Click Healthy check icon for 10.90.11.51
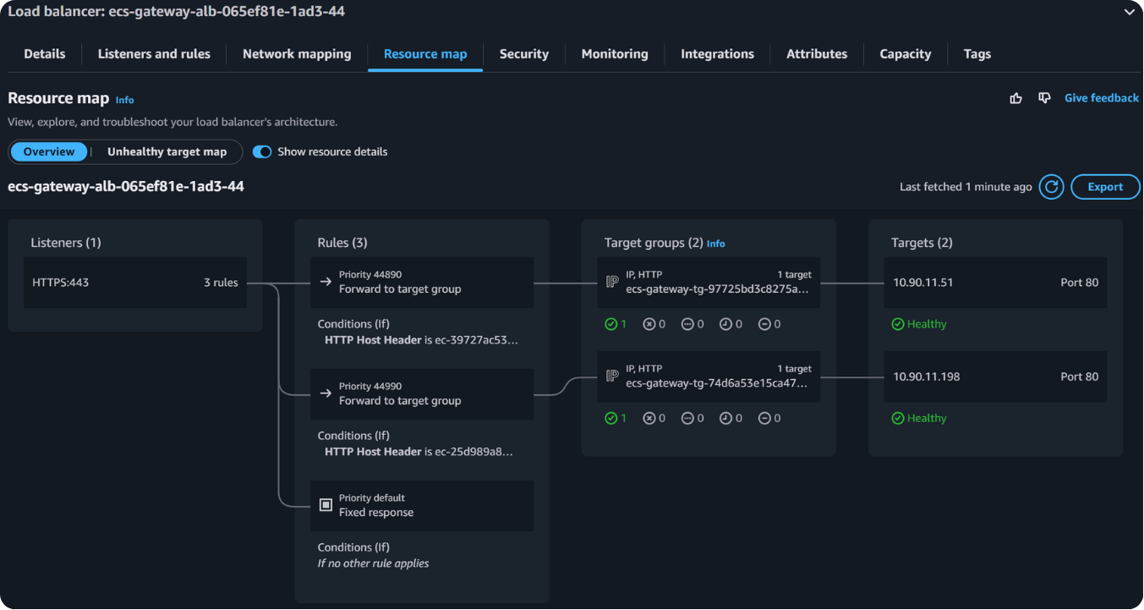 pyautogui.click(x=898, y=324)
